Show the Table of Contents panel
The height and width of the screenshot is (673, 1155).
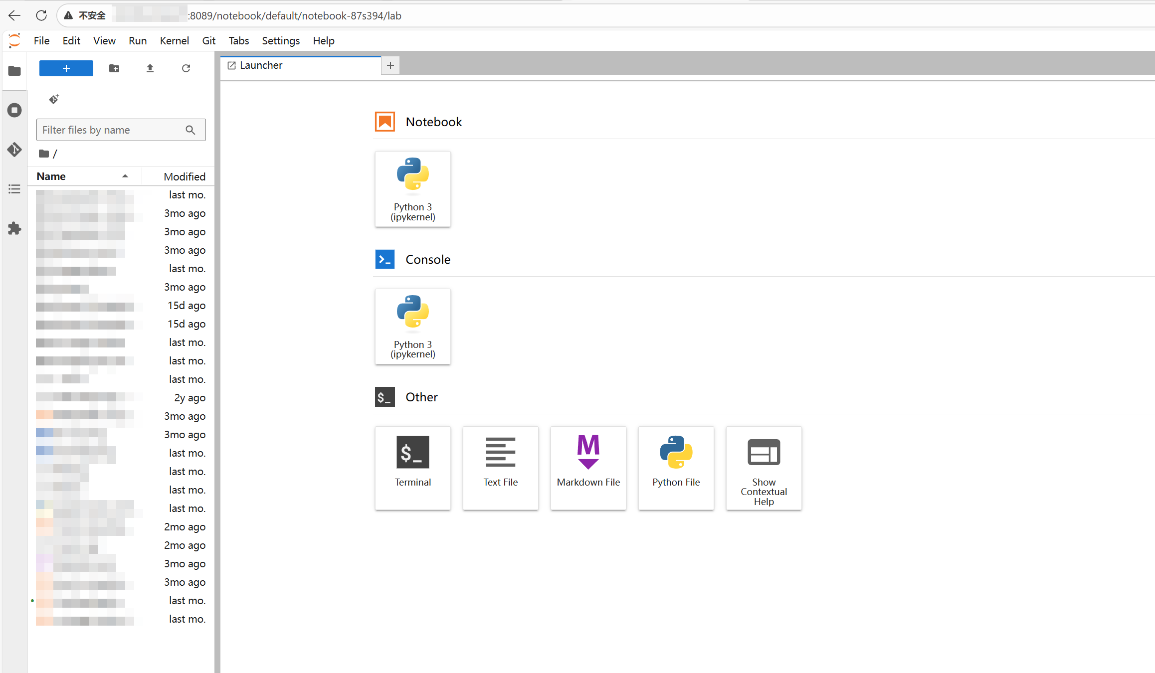click(x=14, y=189)
